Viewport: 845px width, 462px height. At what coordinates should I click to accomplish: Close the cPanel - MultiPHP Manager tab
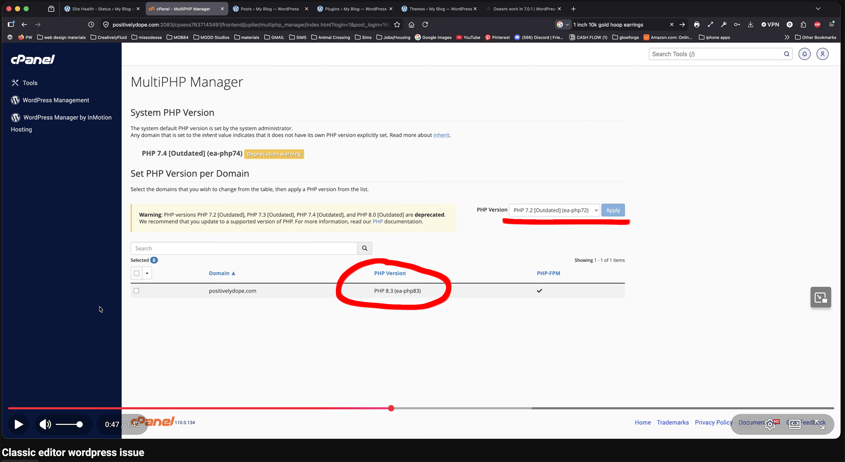click(222, 9)
